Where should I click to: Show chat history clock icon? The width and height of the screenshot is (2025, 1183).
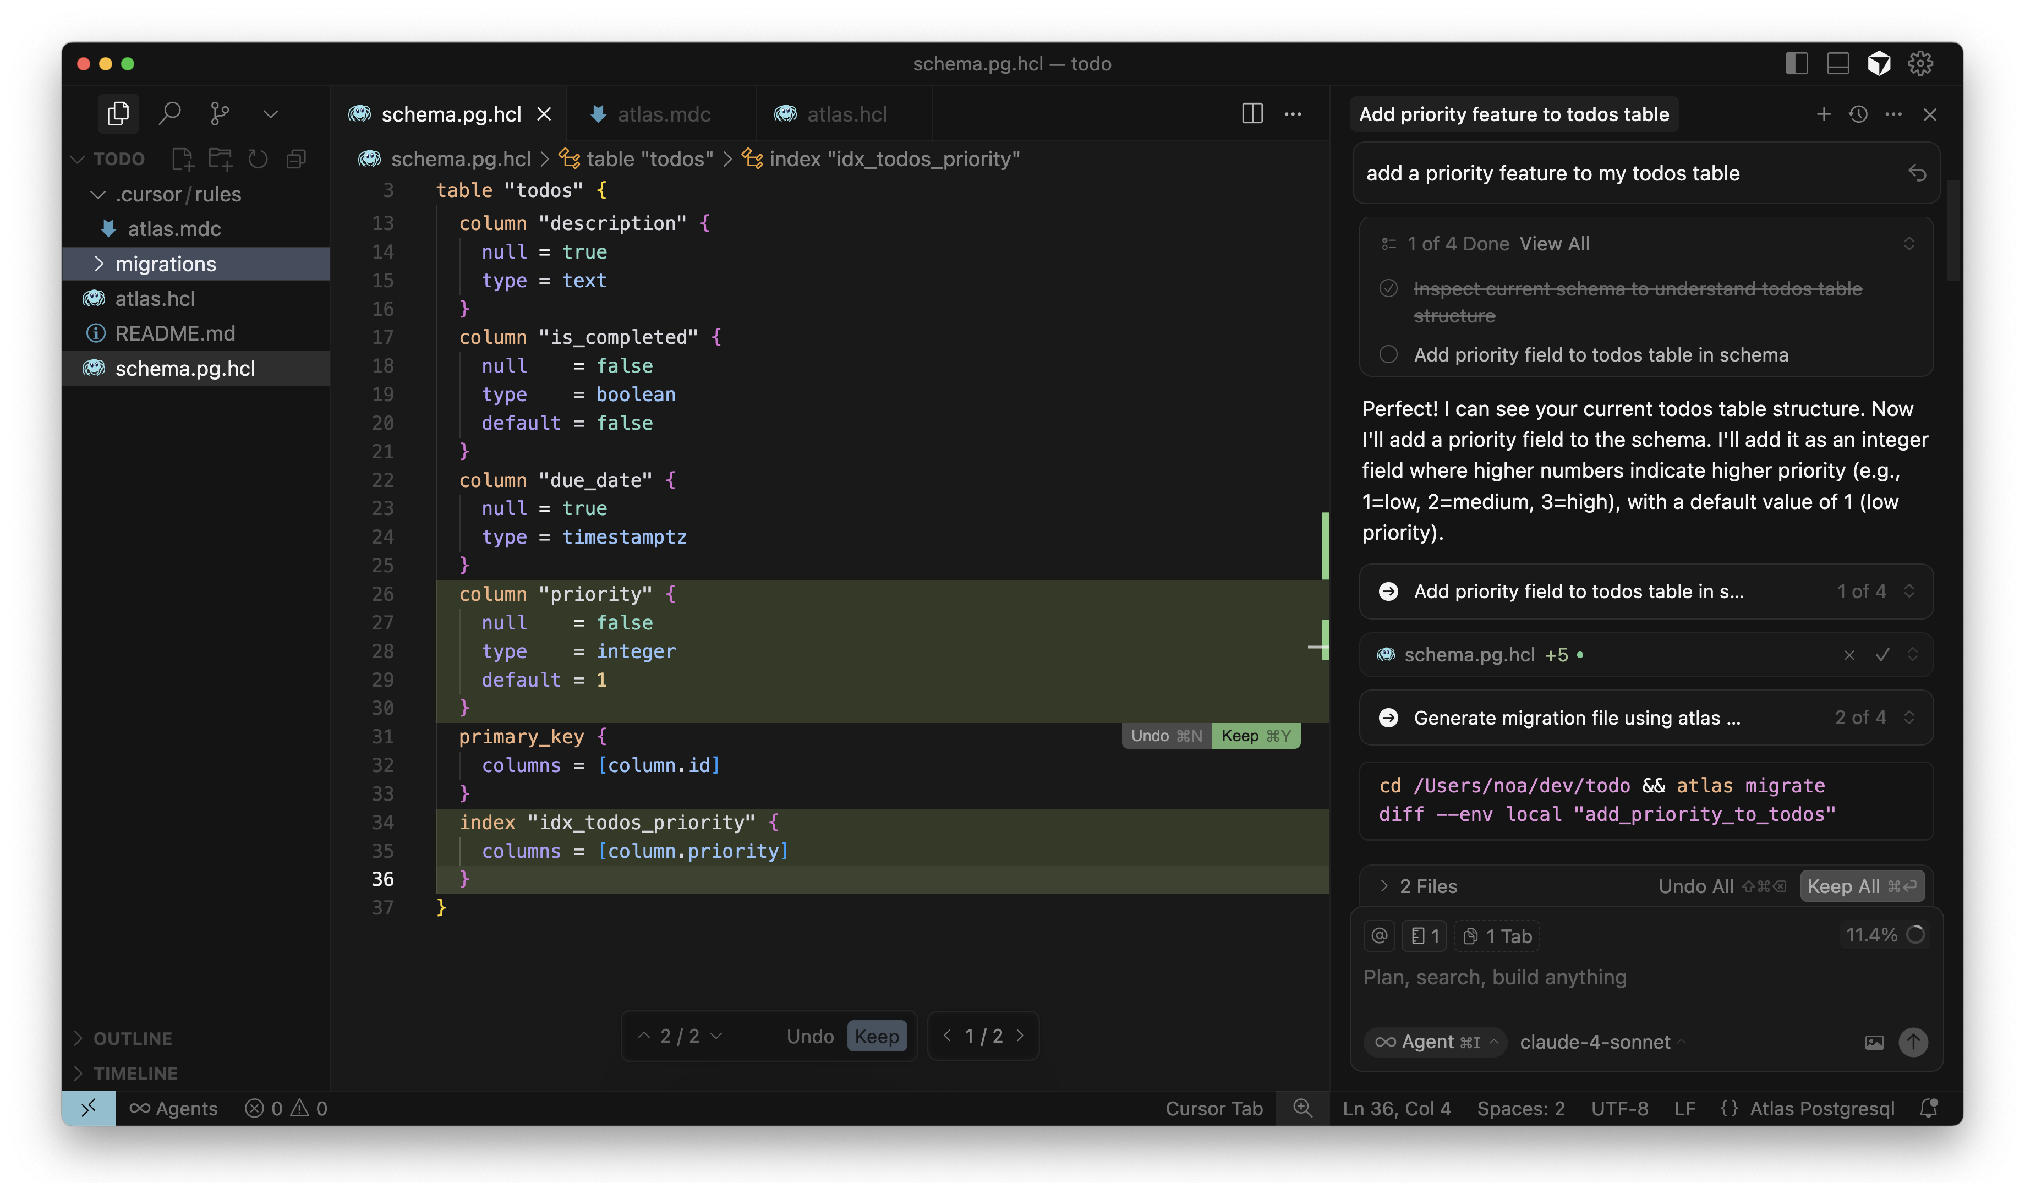[1858, 114]
